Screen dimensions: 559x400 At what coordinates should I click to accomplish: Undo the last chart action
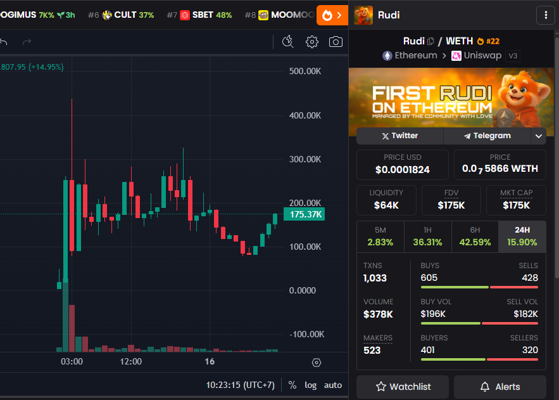[x=4, y=42]
